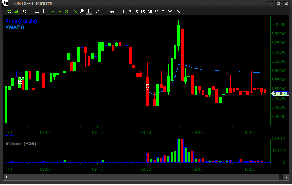Toggle the crosshair cursor tool

tap(89, 11)
